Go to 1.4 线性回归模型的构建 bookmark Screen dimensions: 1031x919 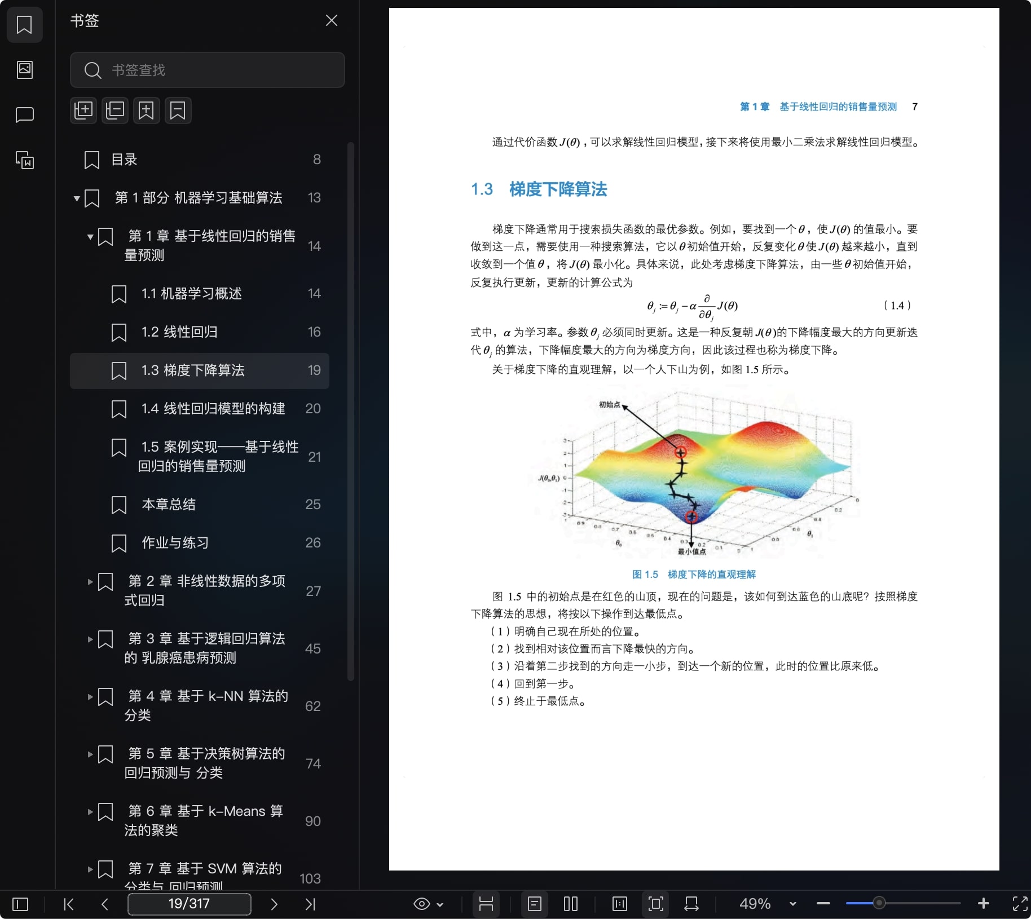pos(200,409)
